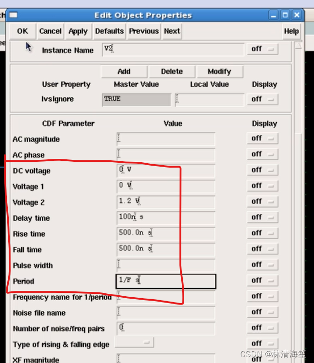
Task: Modify the user property
Action: click(220, 72)
